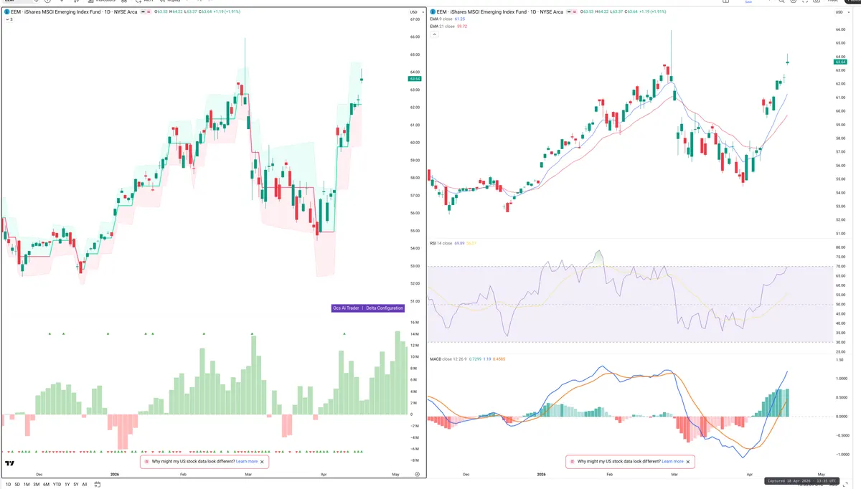The height and width of the screenshot is (489, 861).
Task: Select the 5Y time range tab
Action: click(75, 485)
